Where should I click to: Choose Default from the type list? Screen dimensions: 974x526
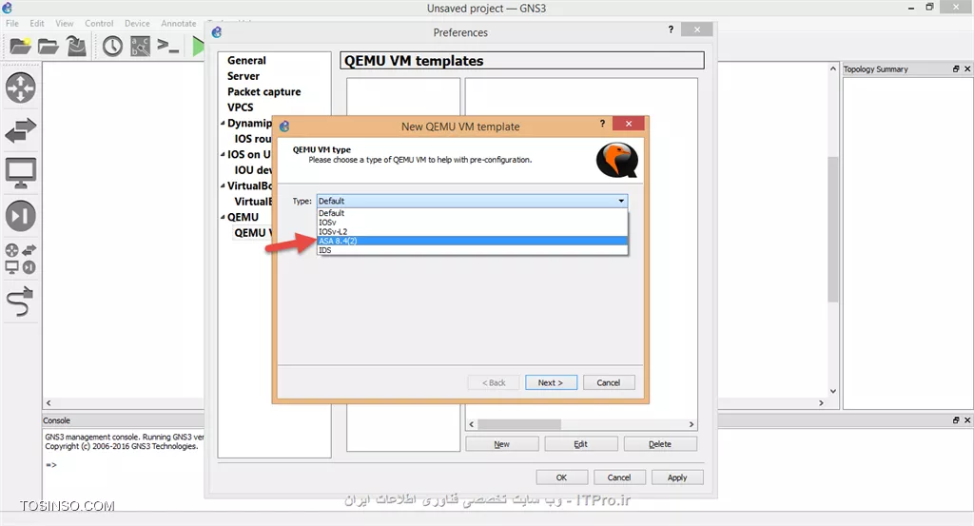(x=472, y=213)
